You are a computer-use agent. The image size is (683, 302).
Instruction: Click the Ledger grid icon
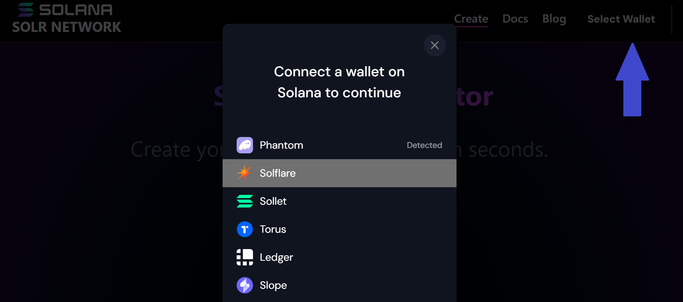click(x=244, y=257)
